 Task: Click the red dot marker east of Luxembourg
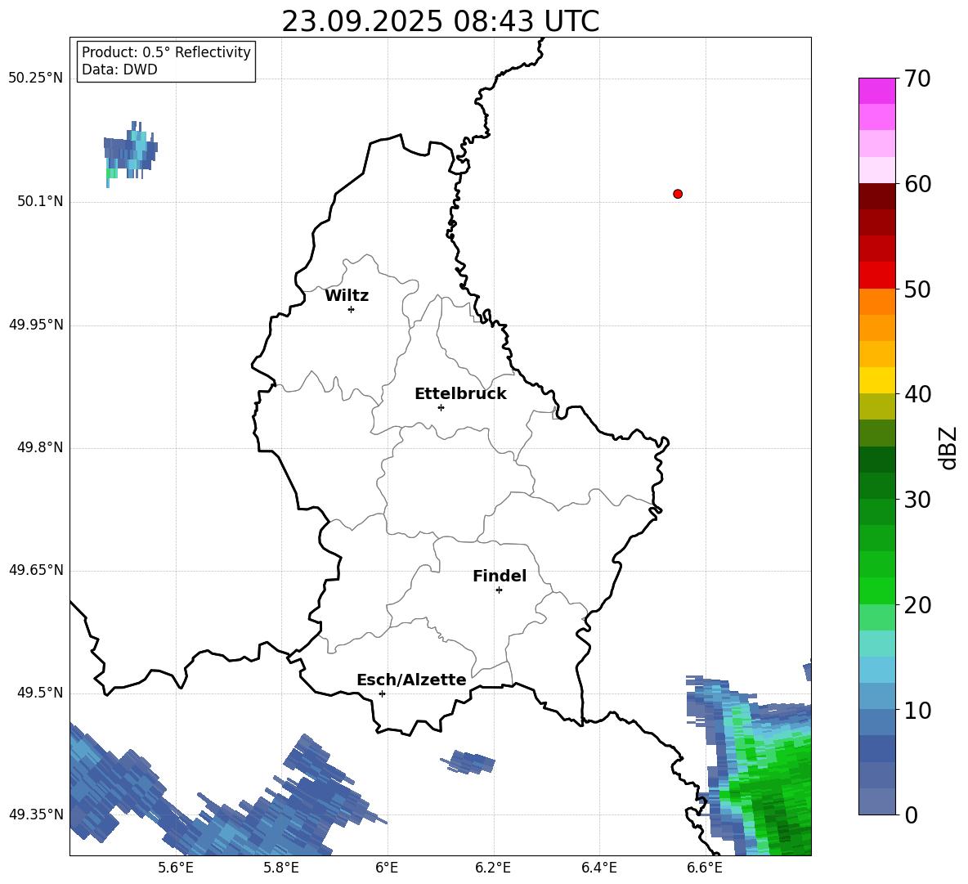678,194
